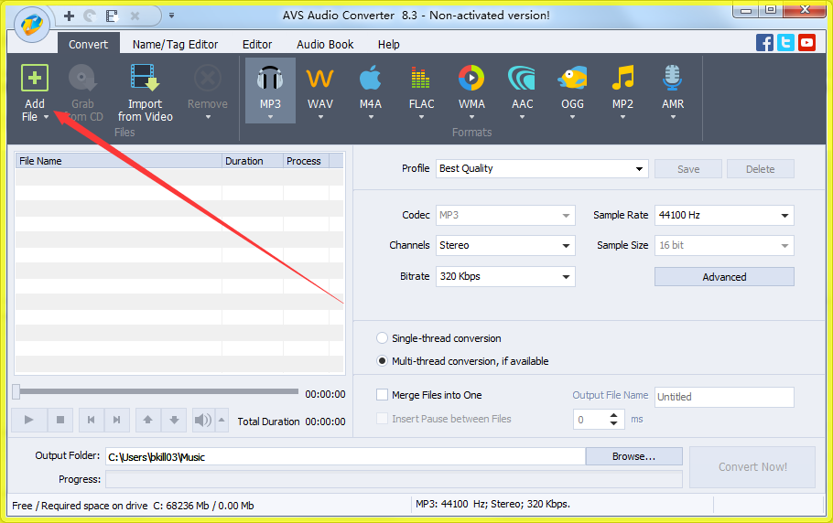Go to previous track button
This screenshot has height=523, width=833.
tap(92, 420)
